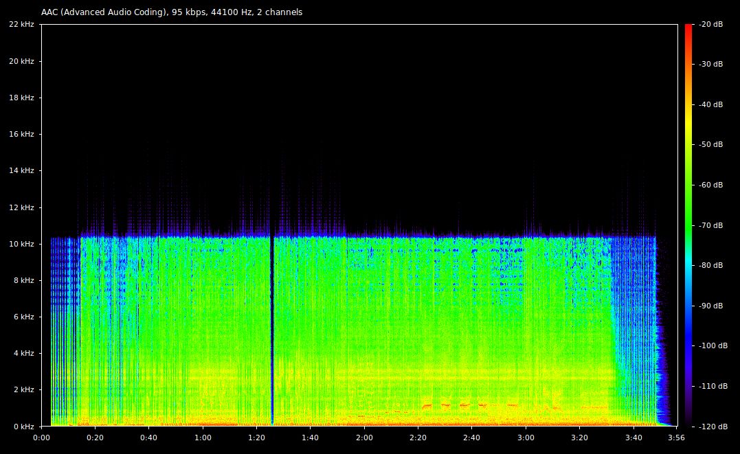The image size is (740, 454).
Task: Click the -90 dB scale label
Action: (x=710, y=306)
